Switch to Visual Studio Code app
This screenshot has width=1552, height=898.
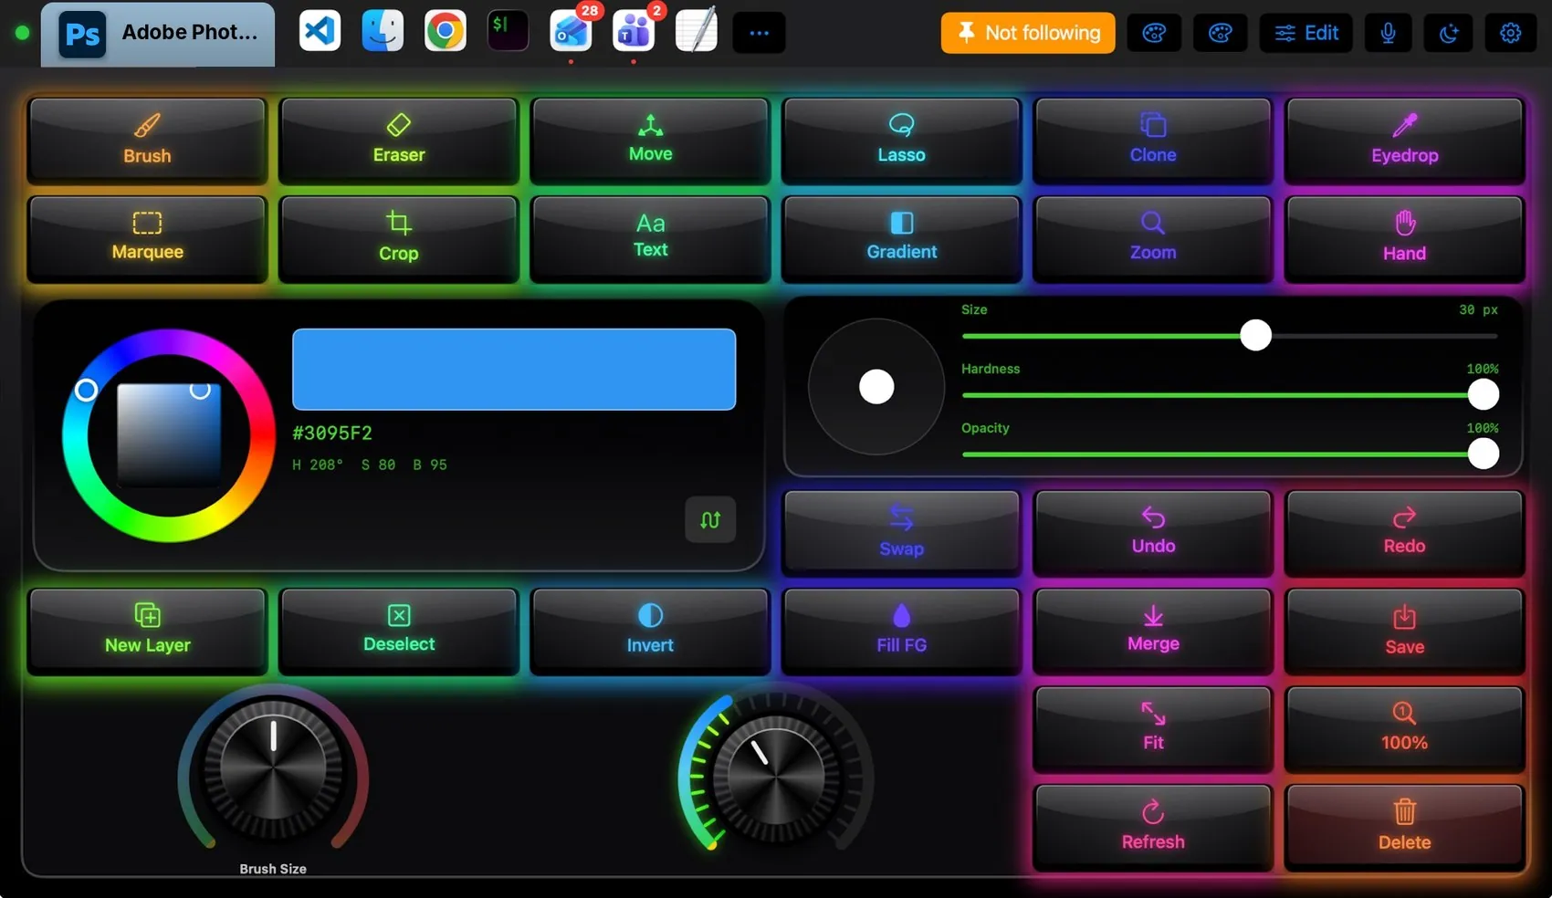point(320,31)
